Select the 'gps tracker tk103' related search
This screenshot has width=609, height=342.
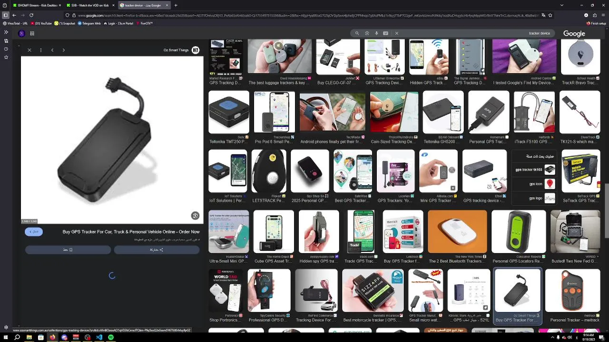[x=535, y=170]
